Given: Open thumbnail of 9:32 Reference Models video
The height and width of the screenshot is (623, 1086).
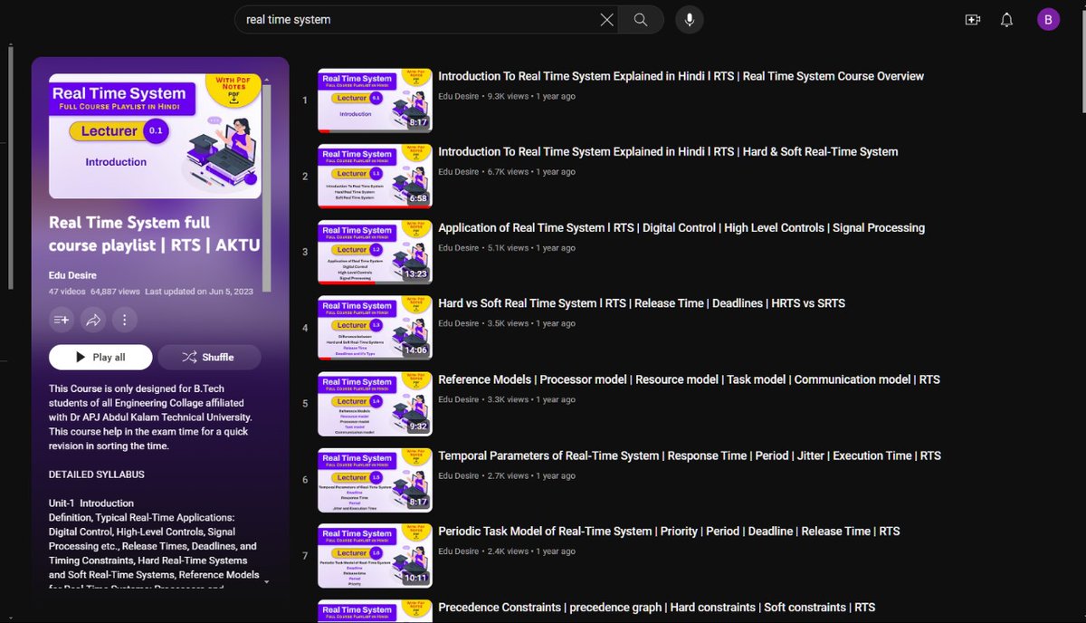Looking at the screenshot, I should [375, 403].
